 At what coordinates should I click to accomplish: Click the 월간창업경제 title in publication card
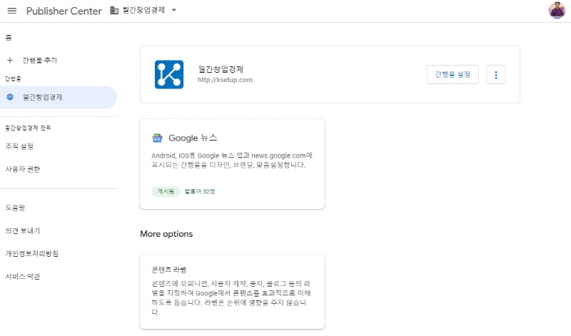click(221, 69)
